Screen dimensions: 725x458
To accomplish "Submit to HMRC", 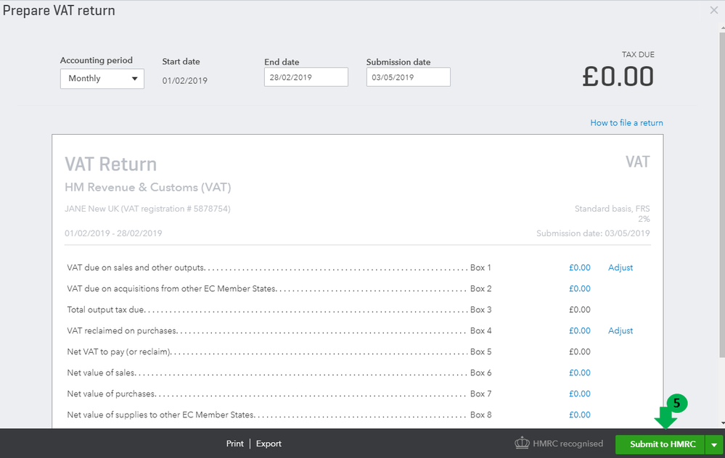I will [x=660, y=444].
